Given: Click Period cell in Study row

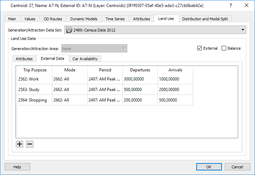Looking at the screenshot, I should click(x=105, y=90).
